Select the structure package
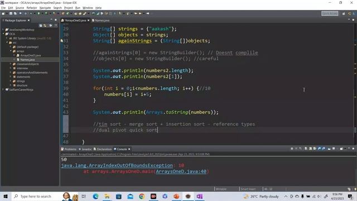 point(22,85)
